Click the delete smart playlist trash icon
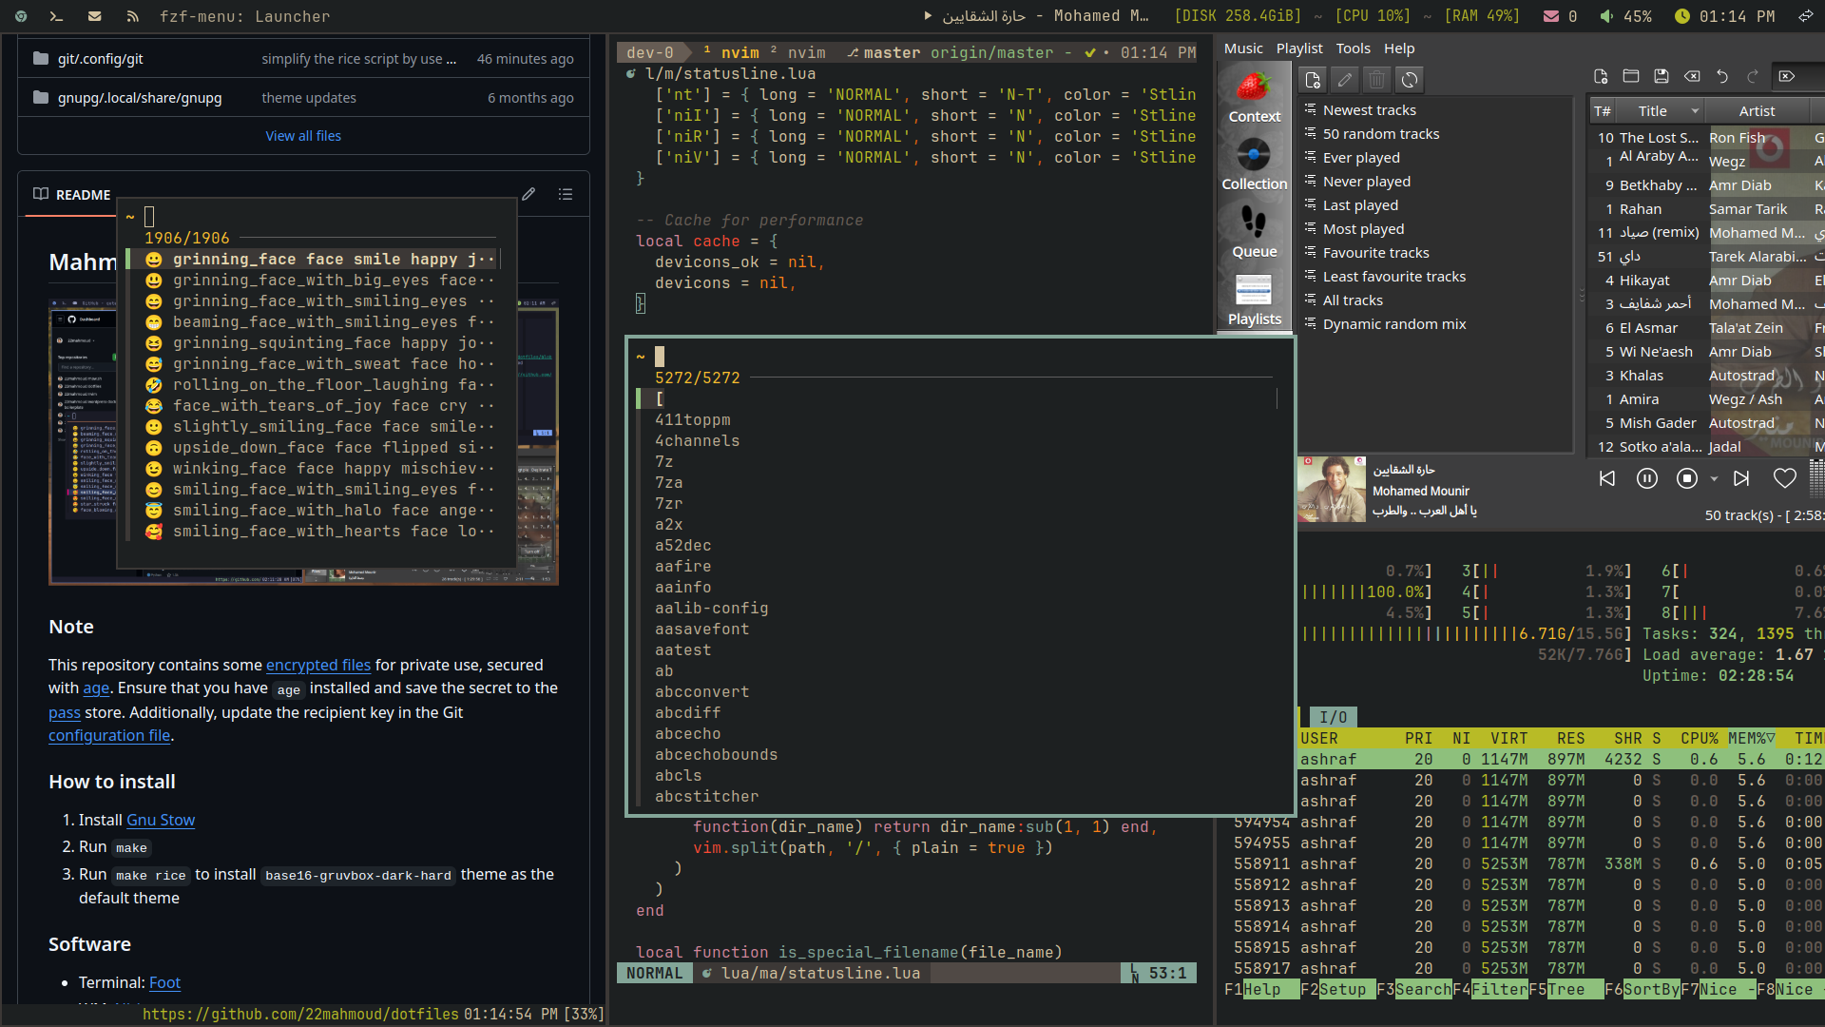1825x1027 pixels. pyautogui.click(x=1377, y=80)
